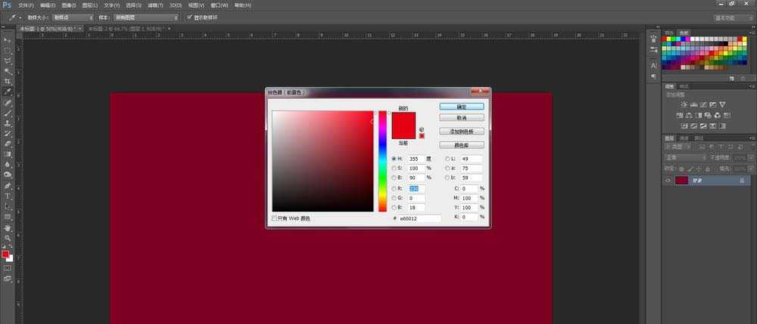Screen dimensions: 757x324
Task: Select the Move tool in the toolbar
Action: [x=8, y=39]
